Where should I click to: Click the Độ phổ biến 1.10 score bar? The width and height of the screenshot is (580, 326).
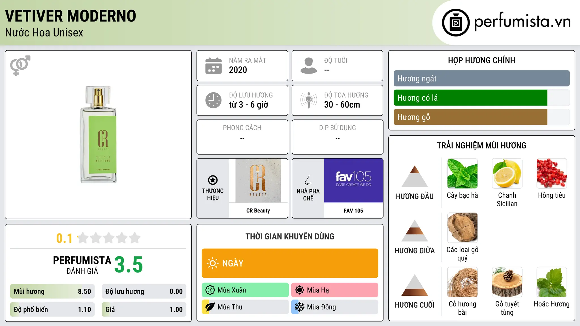click(x=52, y=310)
